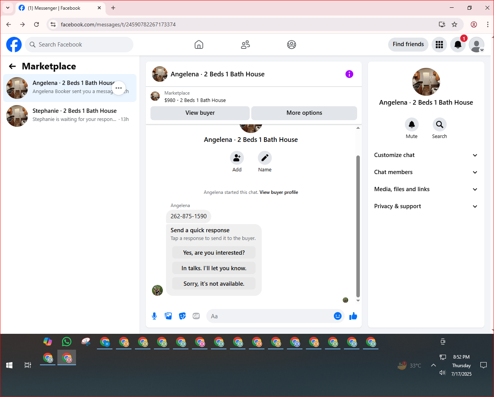This screenshot has height=397, width=494.
Task: Send quick response 'In talks. I'll let you know.'
Action: [x=214, y=268]
